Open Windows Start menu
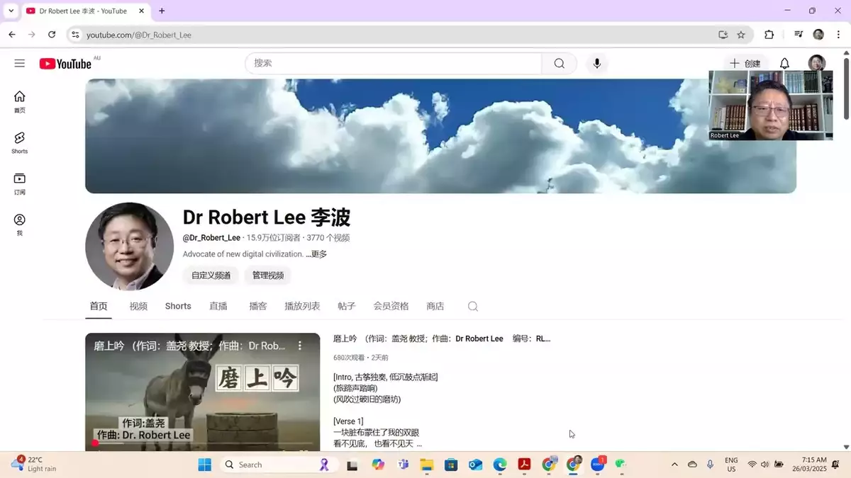The height and width of the screenshot is (478, 851). coord(204,465)
